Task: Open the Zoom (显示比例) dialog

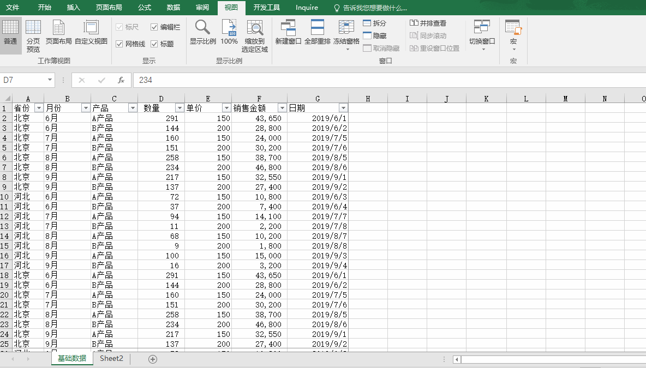Action: pyautogui.click(x=203, y=33)
